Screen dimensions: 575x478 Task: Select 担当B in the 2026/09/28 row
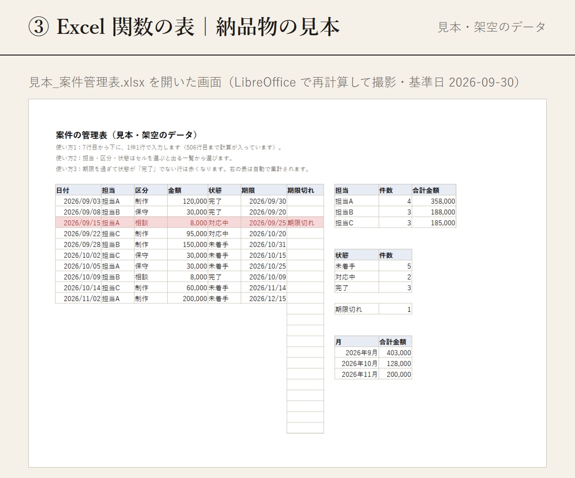118,244
